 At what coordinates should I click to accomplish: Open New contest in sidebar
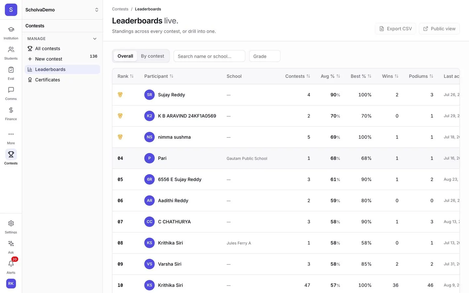click(x=62, y=59)
